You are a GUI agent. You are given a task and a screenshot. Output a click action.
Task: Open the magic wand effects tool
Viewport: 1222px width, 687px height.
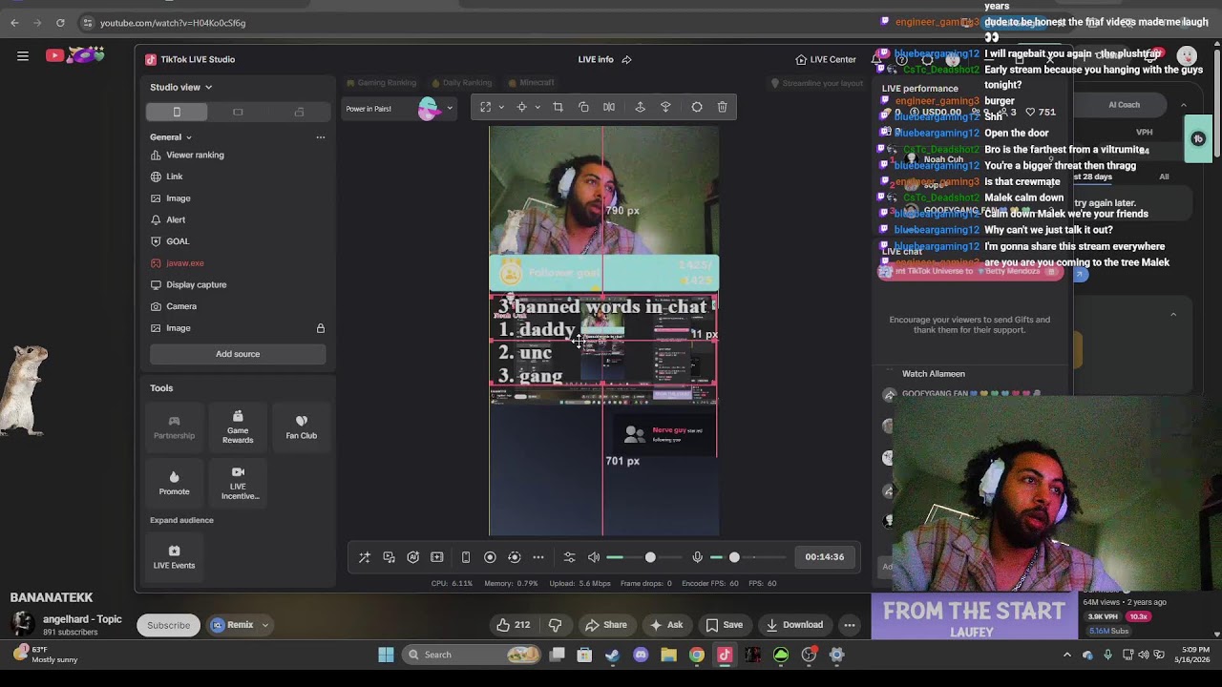click(364, 557)
